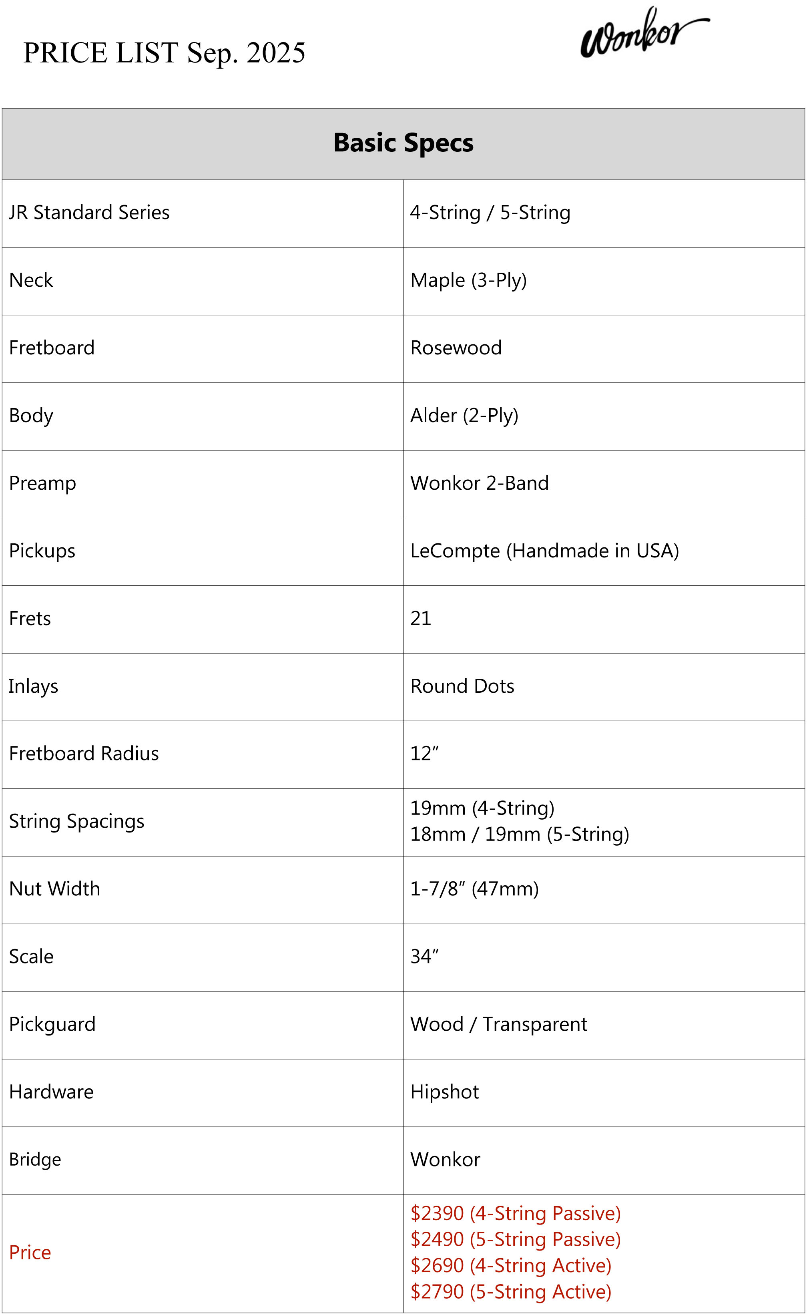Select the Round Dots inlays value

tap(462, 686)
